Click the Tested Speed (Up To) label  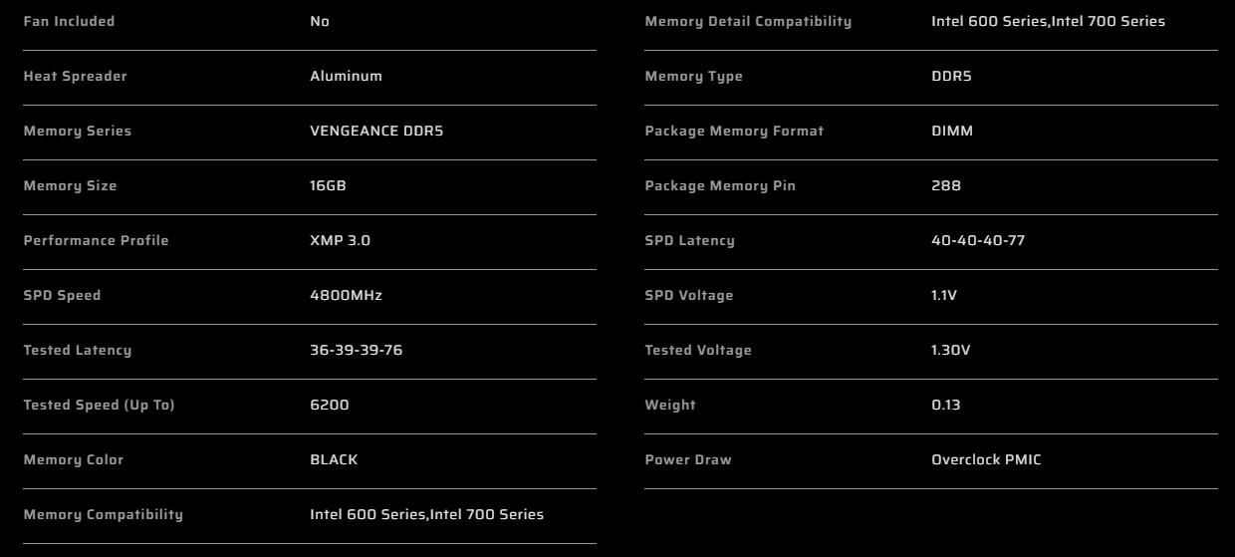point(99,405)
